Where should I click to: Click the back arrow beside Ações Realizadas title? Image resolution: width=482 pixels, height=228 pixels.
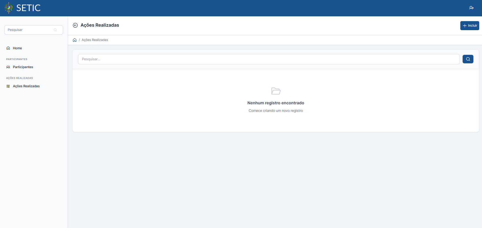pos(75,25)
